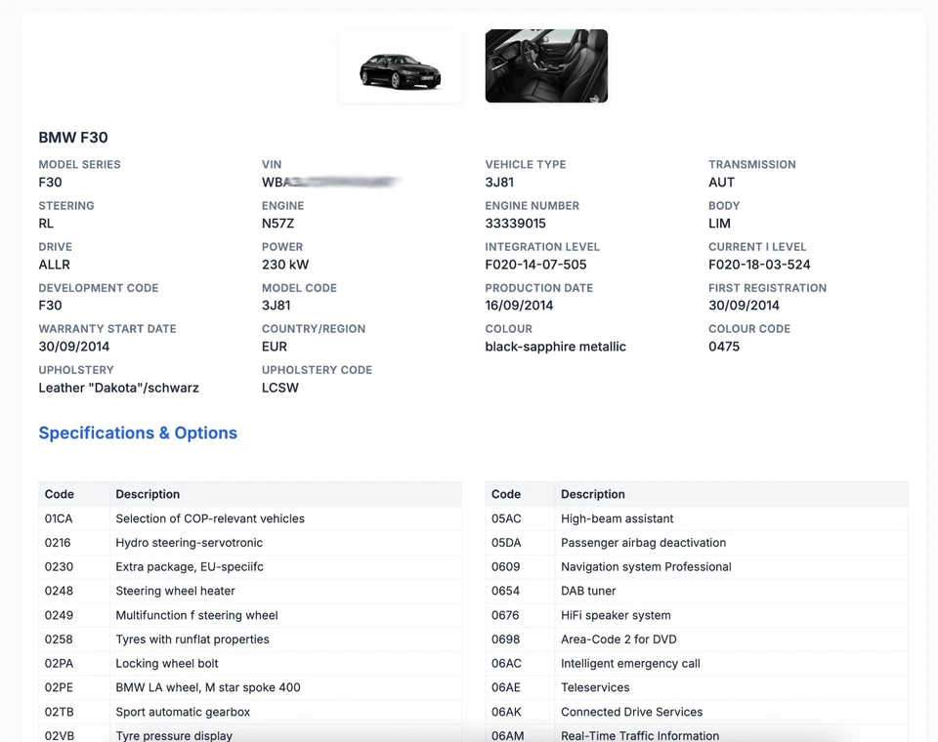Click upholstery code value LCSW
The image size is (938, 742).
click(x=280, y=388)
